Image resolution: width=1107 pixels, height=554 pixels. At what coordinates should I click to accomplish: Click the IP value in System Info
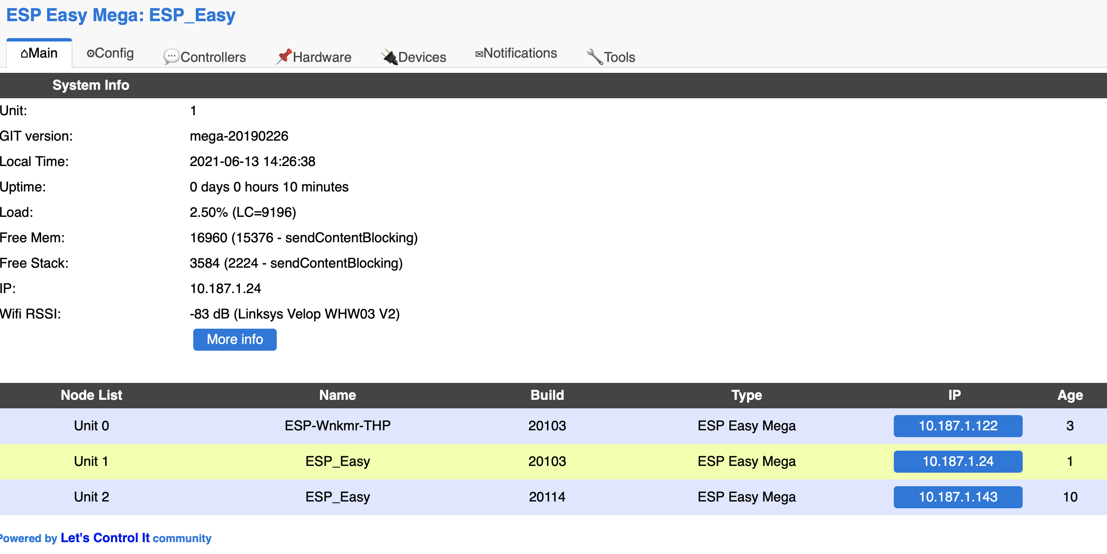pos(225,288)
